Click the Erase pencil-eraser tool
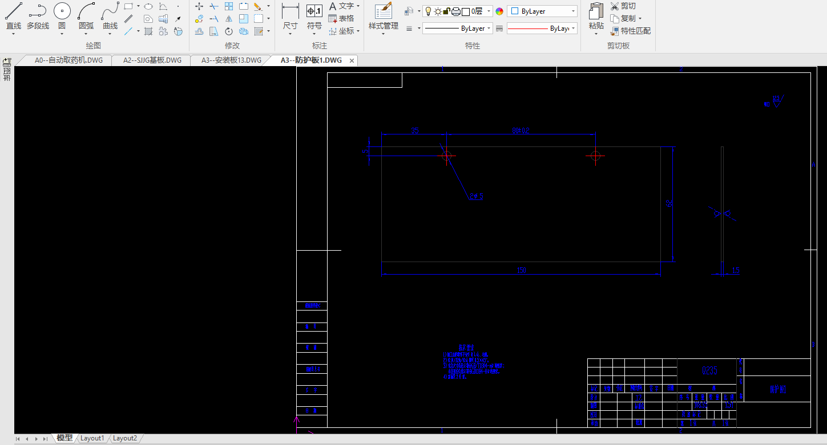Image resolution: width=827 pixels, height=445 pixels. point(258,6)
